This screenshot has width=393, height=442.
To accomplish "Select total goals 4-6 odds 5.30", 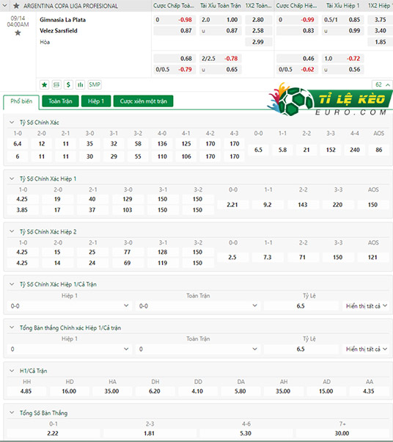I will pos(246,433).
